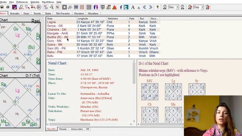Open the grid table icon
The height and width of the screenshot is (136, 242).
(x=89, y=7)
